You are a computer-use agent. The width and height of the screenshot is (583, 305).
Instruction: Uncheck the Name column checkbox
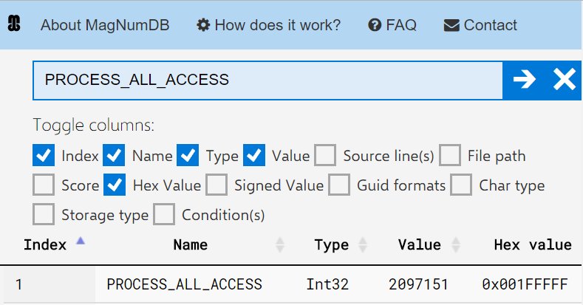click(114, 155)
